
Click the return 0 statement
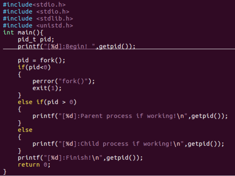(34, 164)
